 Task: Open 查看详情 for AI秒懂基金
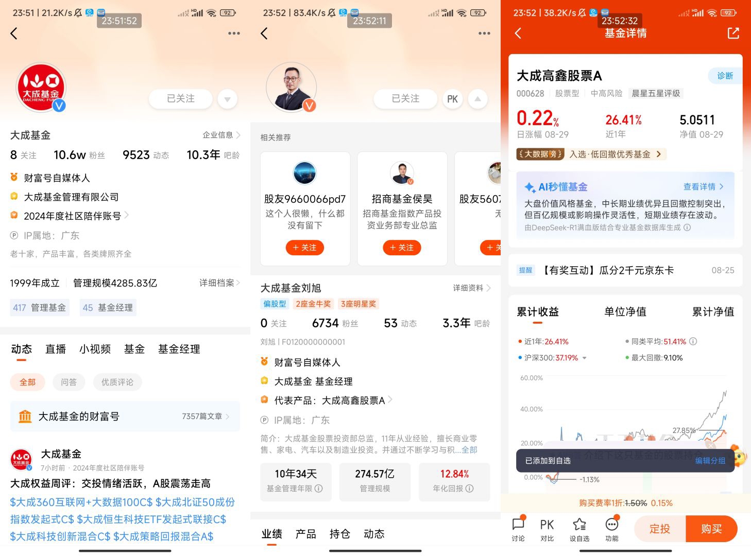click(704, 186)
